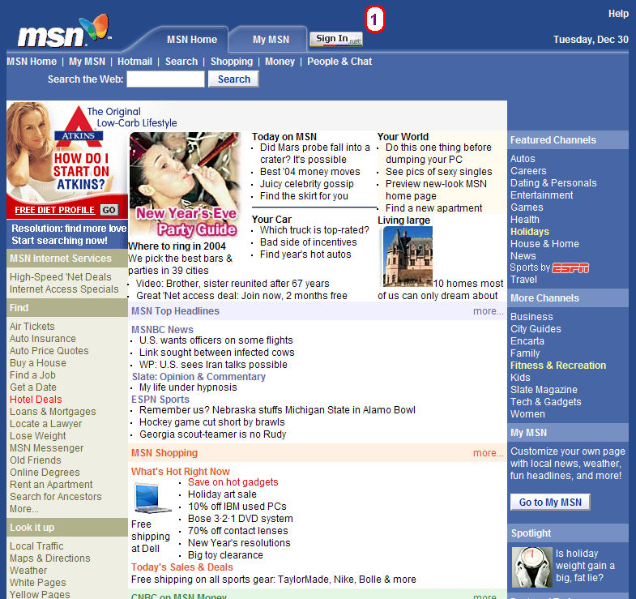Open 'Video: Brother, sister reunited after 67 years'
Viewport: 636px width, 599px height.
233,283
